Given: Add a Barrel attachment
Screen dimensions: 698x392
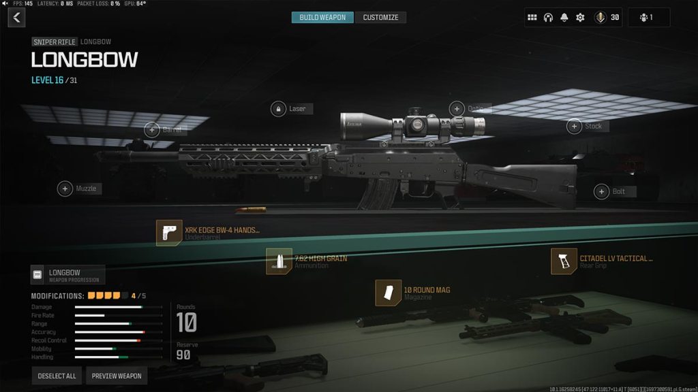Looking at the screenshot, I should click(152, 130).
